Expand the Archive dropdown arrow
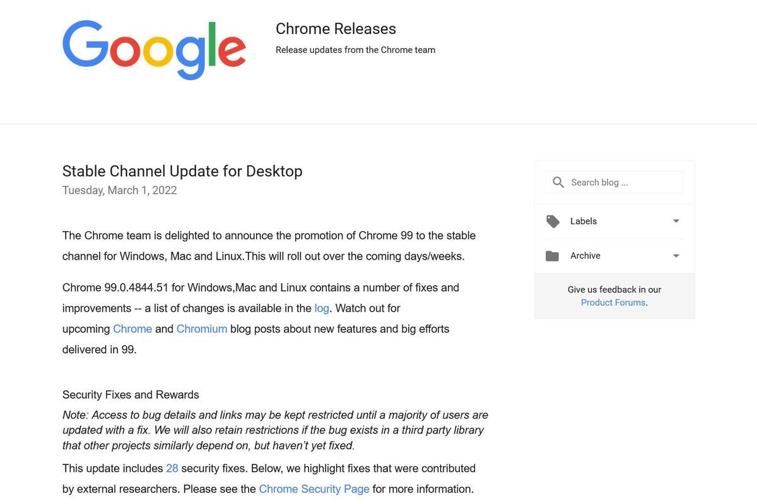This screenshot has height=504, width=757. click(676, 256)
